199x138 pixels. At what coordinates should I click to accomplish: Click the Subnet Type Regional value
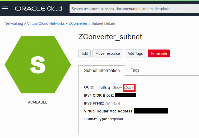tap(115, 119)
